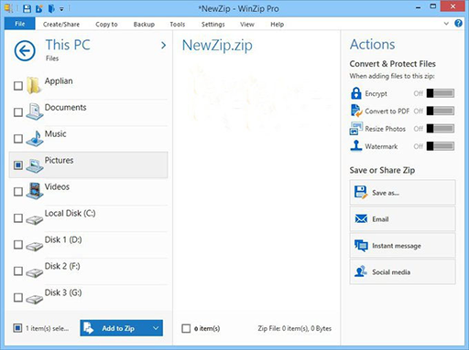Screen dimensions: 469x350
Task: Turn on the Encrypt switch
Action: click(441, 93)
